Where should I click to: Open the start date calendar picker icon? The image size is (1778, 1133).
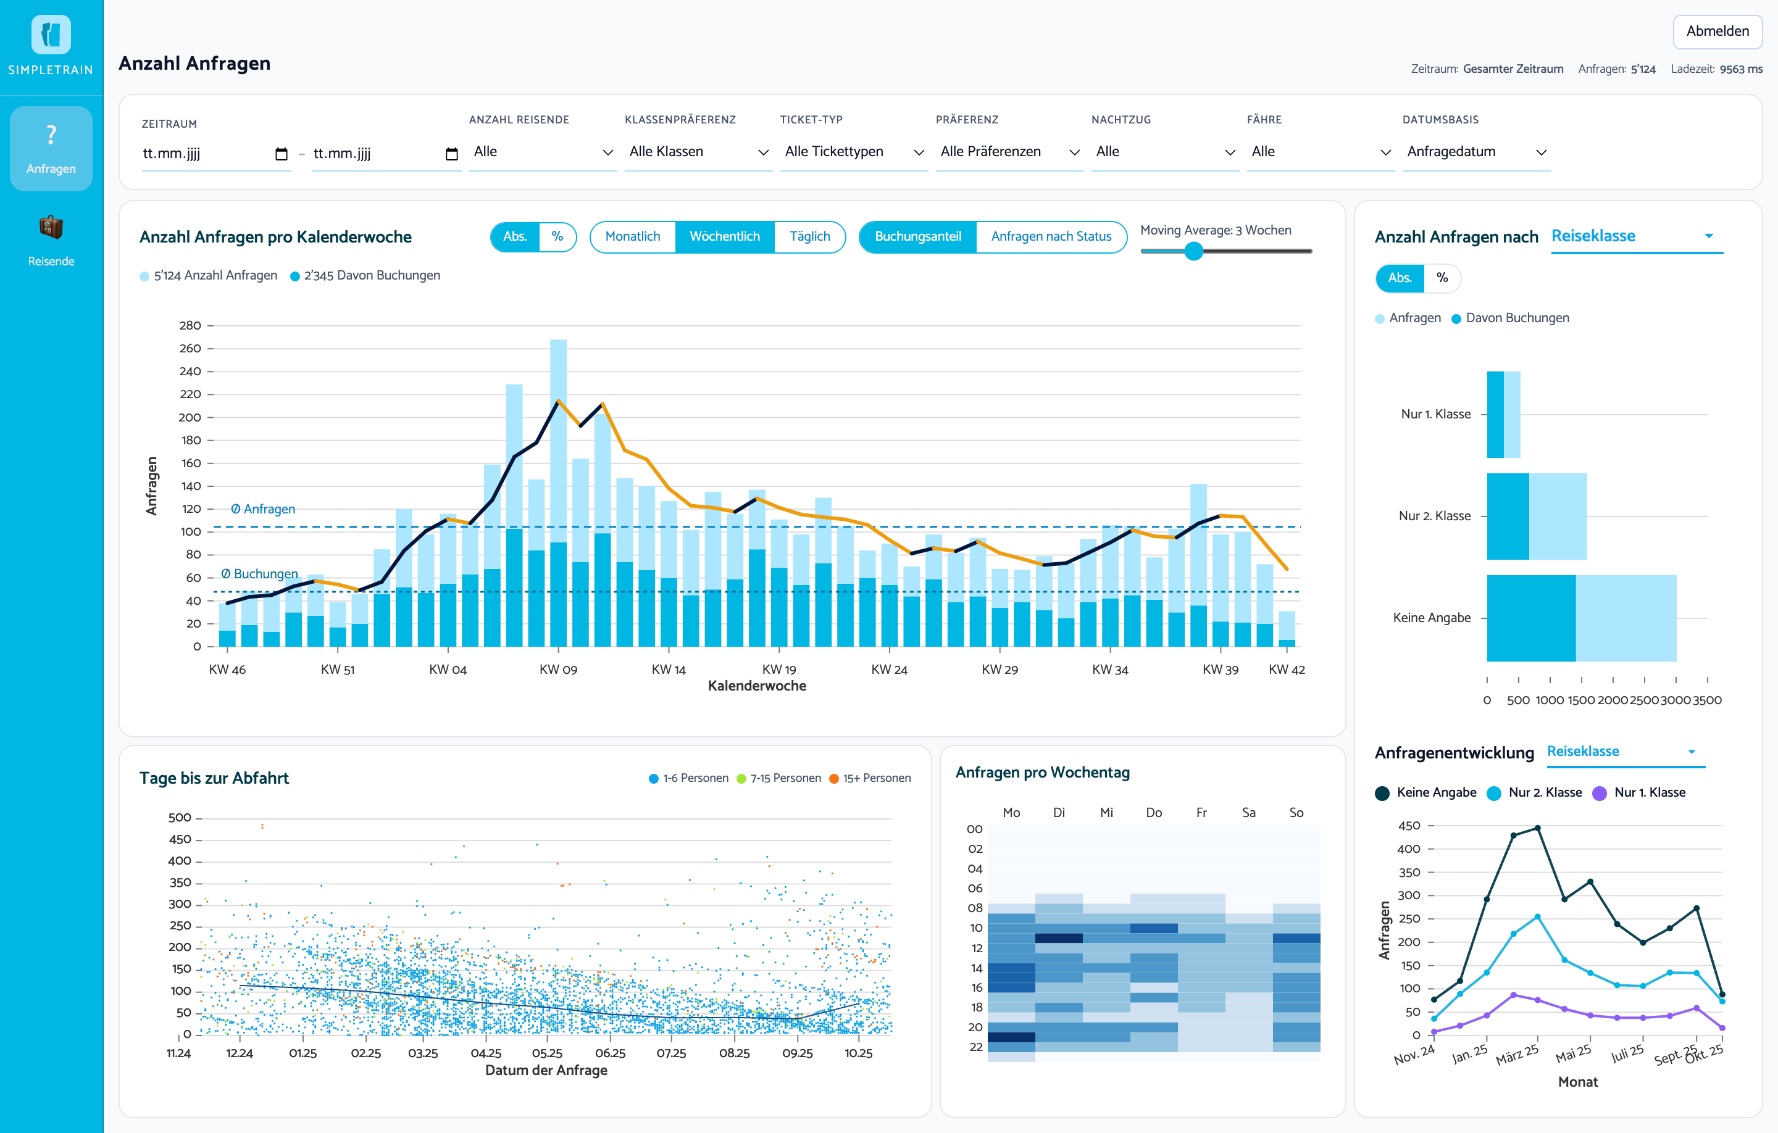point(282,154)
